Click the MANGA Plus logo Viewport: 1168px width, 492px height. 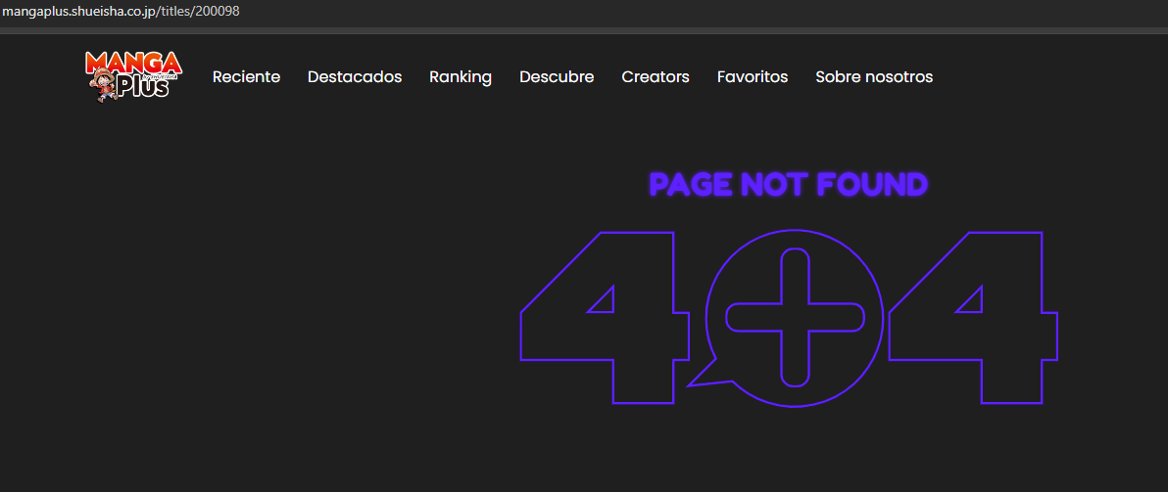pyautogui.click(x=134, y=76)
